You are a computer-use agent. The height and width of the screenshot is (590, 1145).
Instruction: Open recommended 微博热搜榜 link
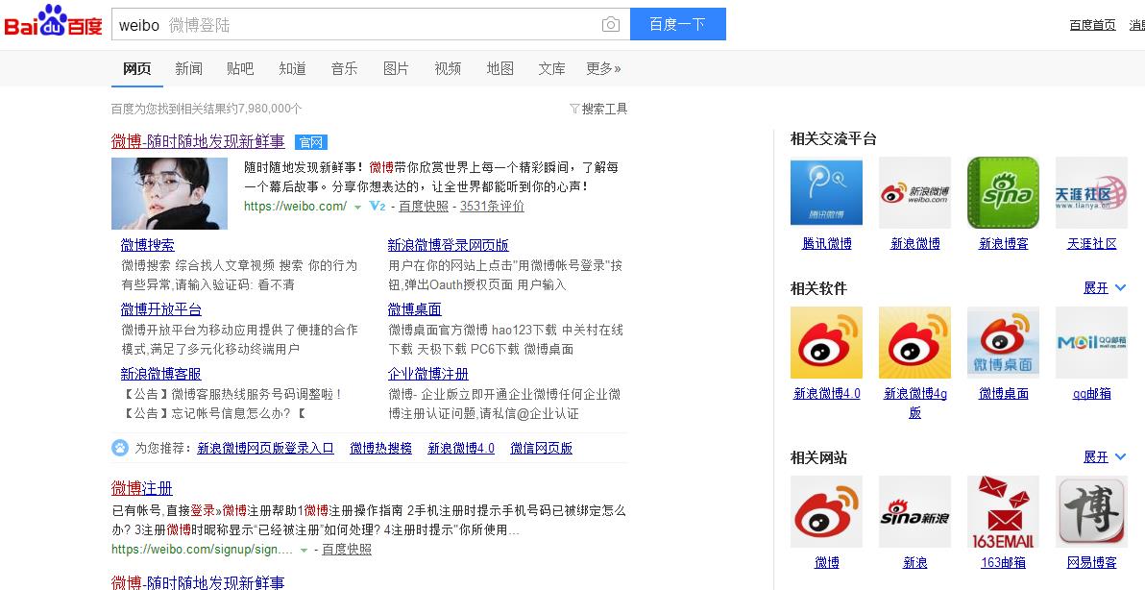pyautogui.click(x=380, y=449)
